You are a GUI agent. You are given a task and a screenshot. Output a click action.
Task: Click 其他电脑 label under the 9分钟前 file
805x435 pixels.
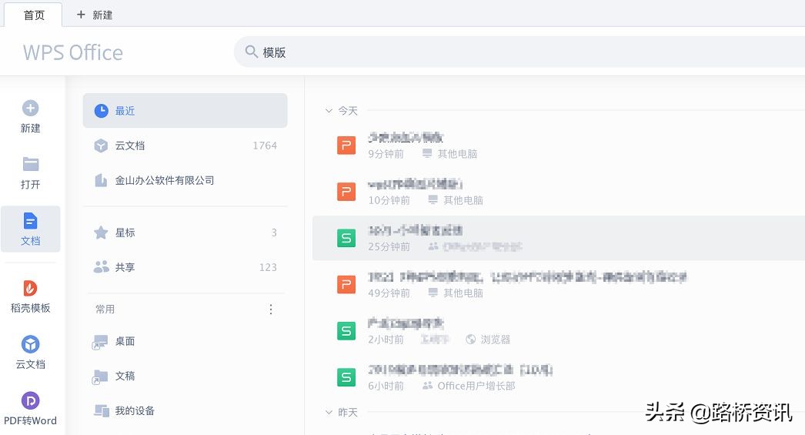(457, 153)
